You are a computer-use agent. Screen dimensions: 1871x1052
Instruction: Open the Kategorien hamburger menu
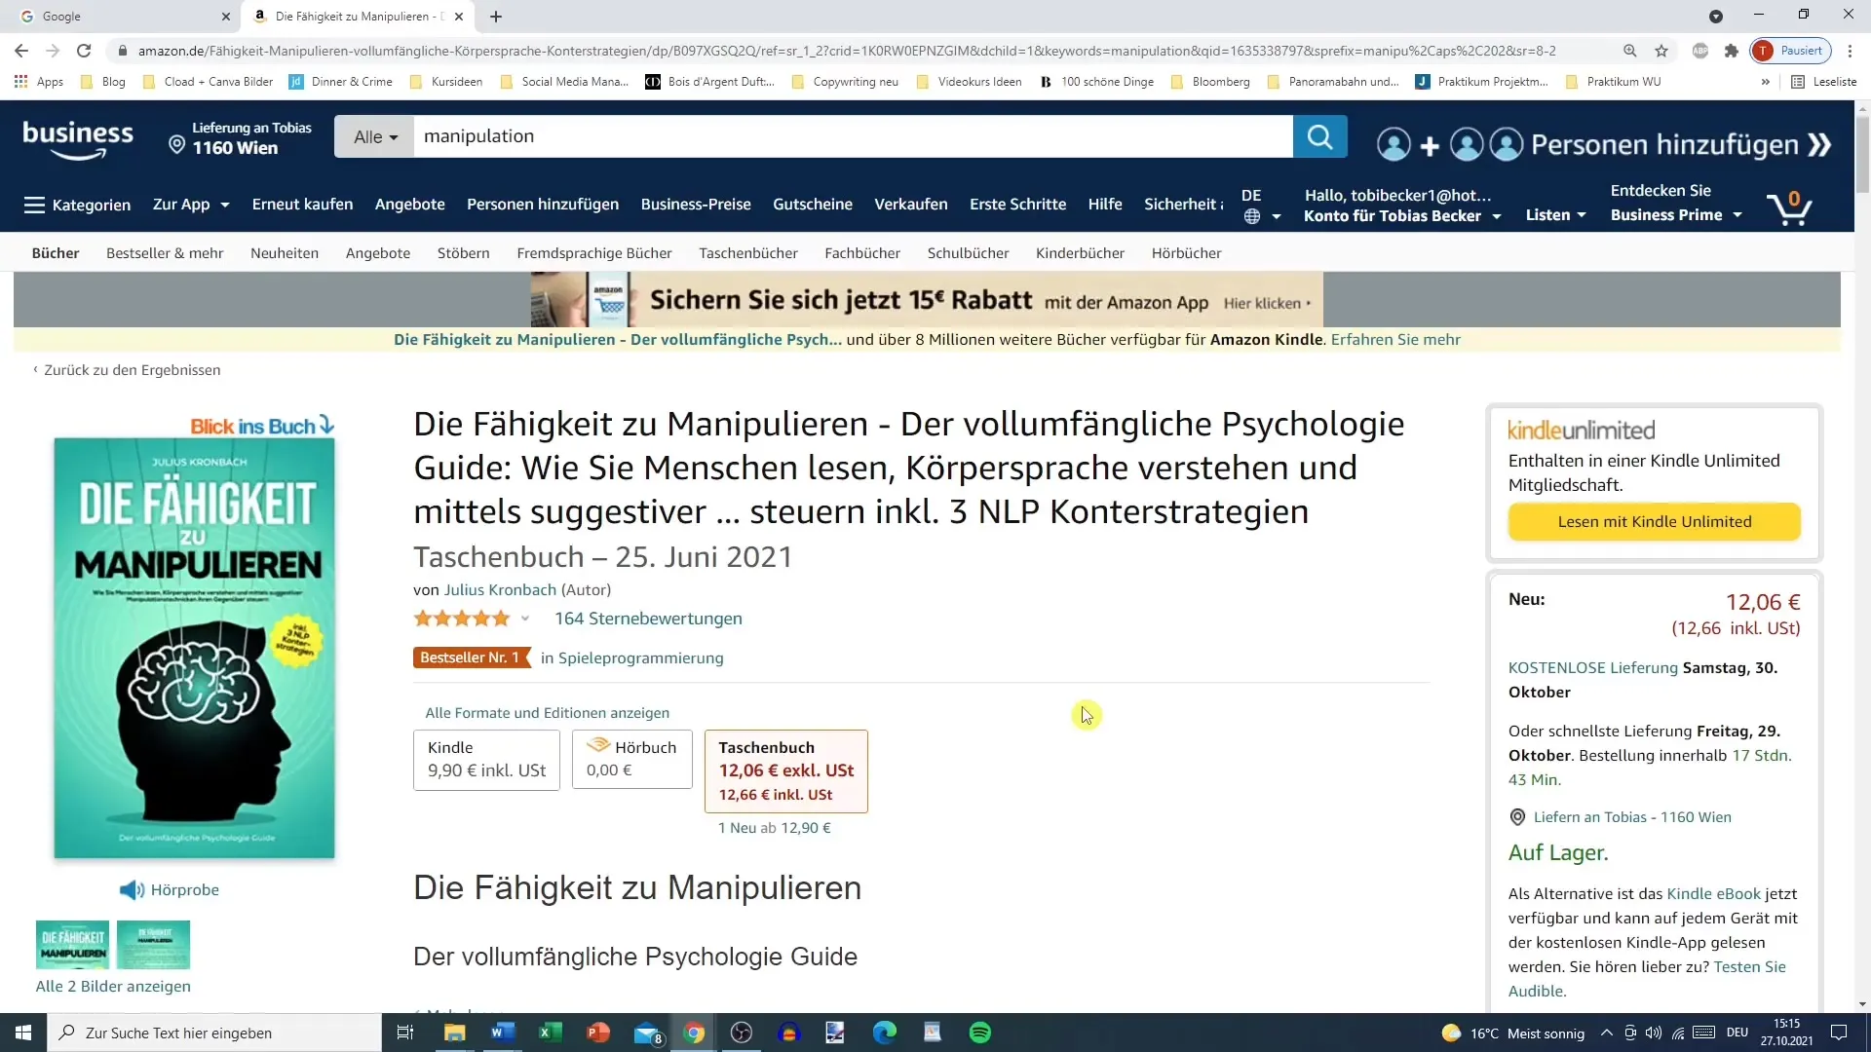click(77, 205)
